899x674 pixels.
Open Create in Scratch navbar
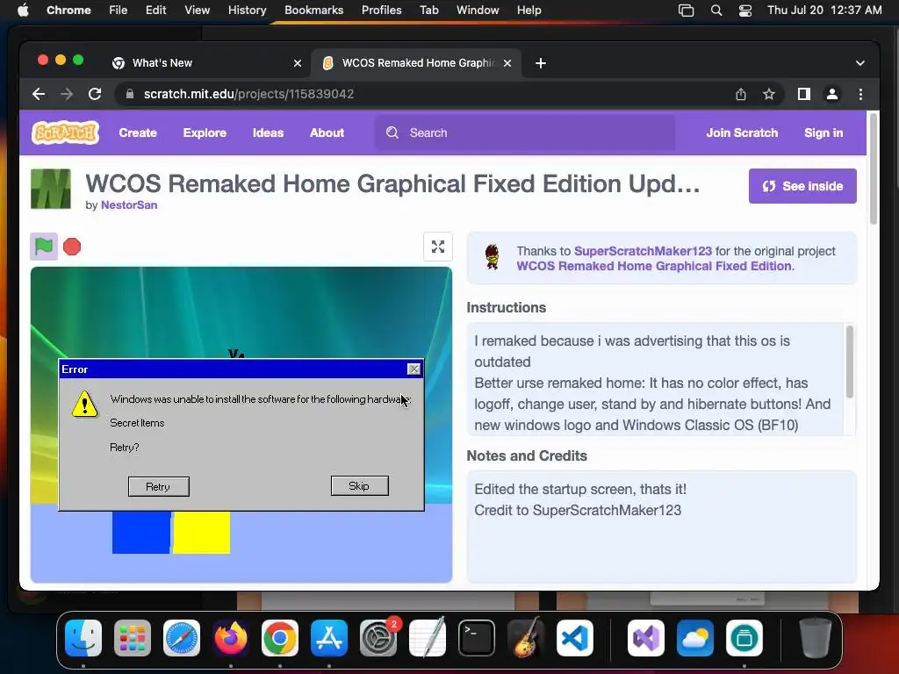[x=138, y=133]
